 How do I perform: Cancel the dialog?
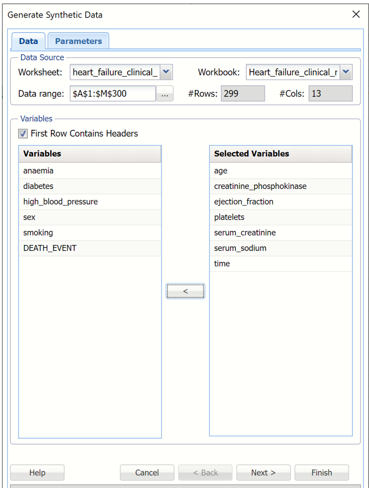click(x=147, y=472)
